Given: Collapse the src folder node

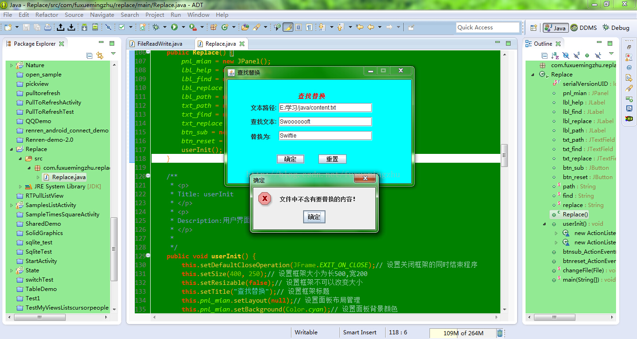Looking at the screenshot, I should (21, 159).
